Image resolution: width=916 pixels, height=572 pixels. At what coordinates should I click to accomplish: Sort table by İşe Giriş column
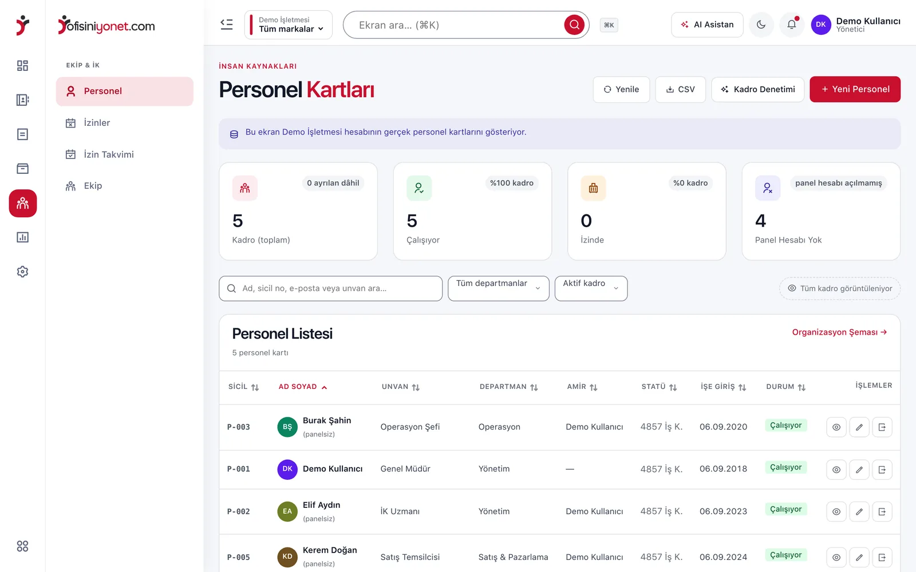(724, 387)
